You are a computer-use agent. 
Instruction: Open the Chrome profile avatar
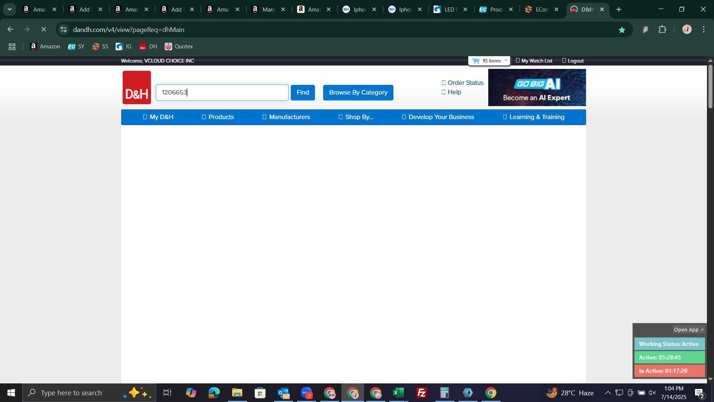(687, 29)
